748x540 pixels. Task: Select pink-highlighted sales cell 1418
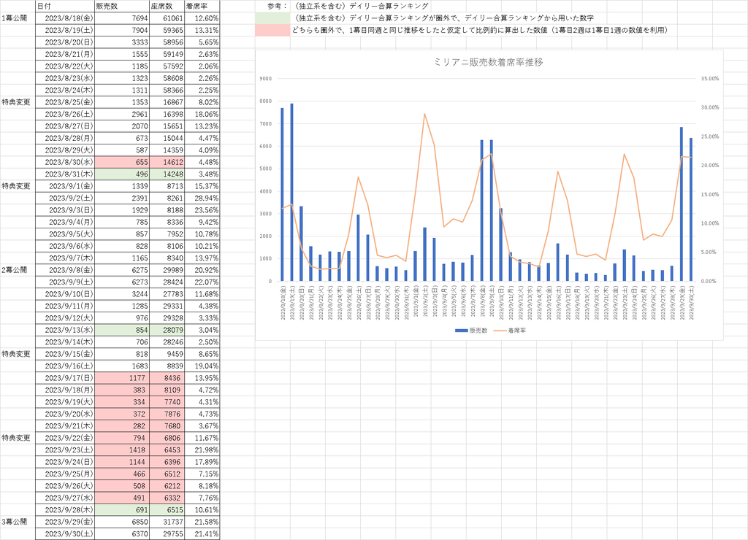pyautogui.click(x=122, y=450)
